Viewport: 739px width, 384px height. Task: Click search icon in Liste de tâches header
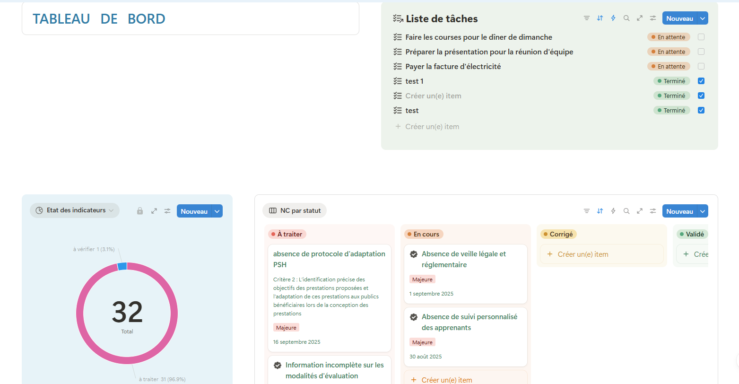click(626, 18)
